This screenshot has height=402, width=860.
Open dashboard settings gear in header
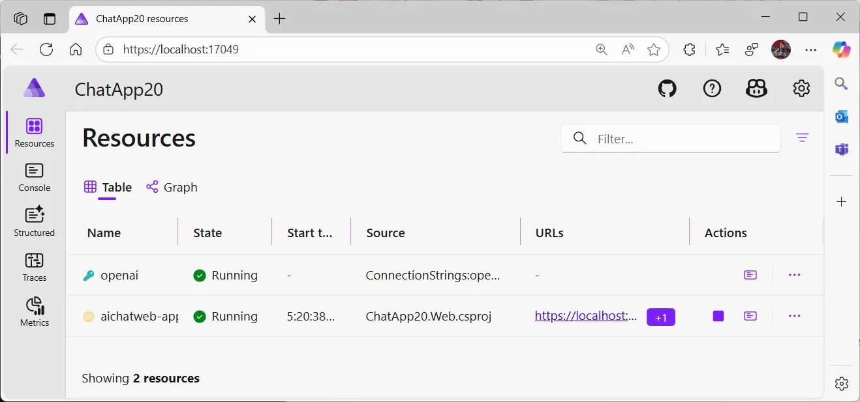pyautogui.click(x=801, y=89)
